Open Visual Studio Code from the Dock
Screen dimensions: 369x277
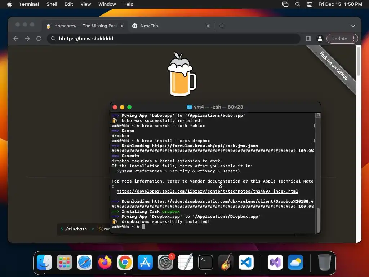tap(246, 262)
